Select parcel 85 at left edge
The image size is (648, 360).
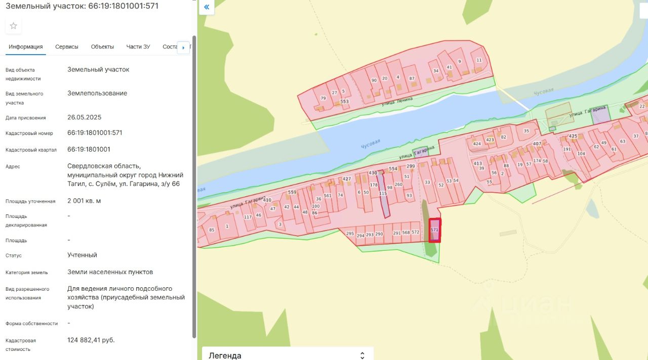212,231
